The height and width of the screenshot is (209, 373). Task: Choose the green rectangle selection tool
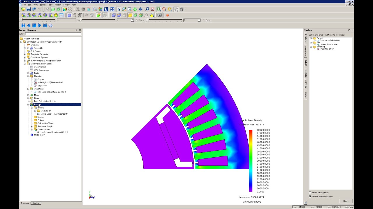click(x=159, y=9)
